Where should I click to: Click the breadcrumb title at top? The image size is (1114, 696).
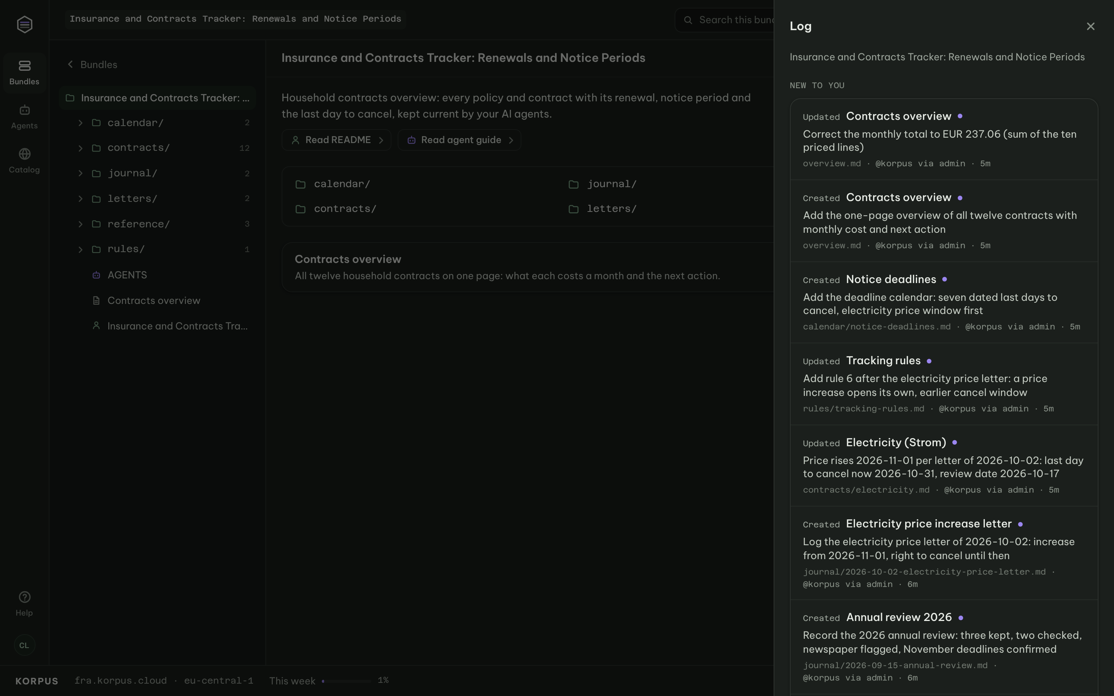(x=235, y=19)
